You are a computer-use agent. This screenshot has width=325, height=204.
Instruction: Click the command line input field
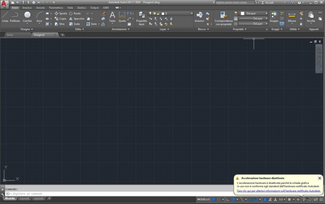point(119,194)
